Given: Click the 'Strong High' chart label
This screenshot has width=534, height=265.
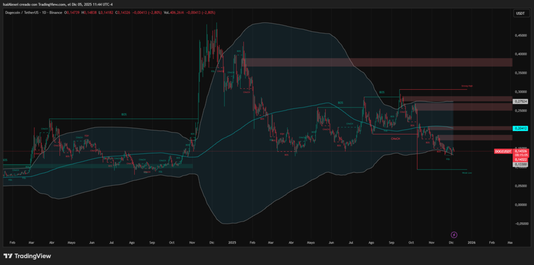Looking at the screenshot, I should coord(467,87).
